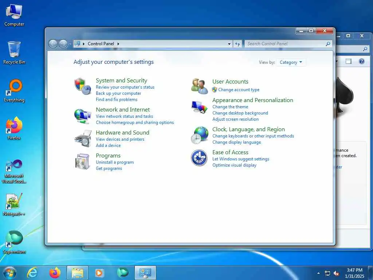This screenshot has height=280, width=373.
Task: Click Adjust screen resolution
Action: [x=235, y=119]
